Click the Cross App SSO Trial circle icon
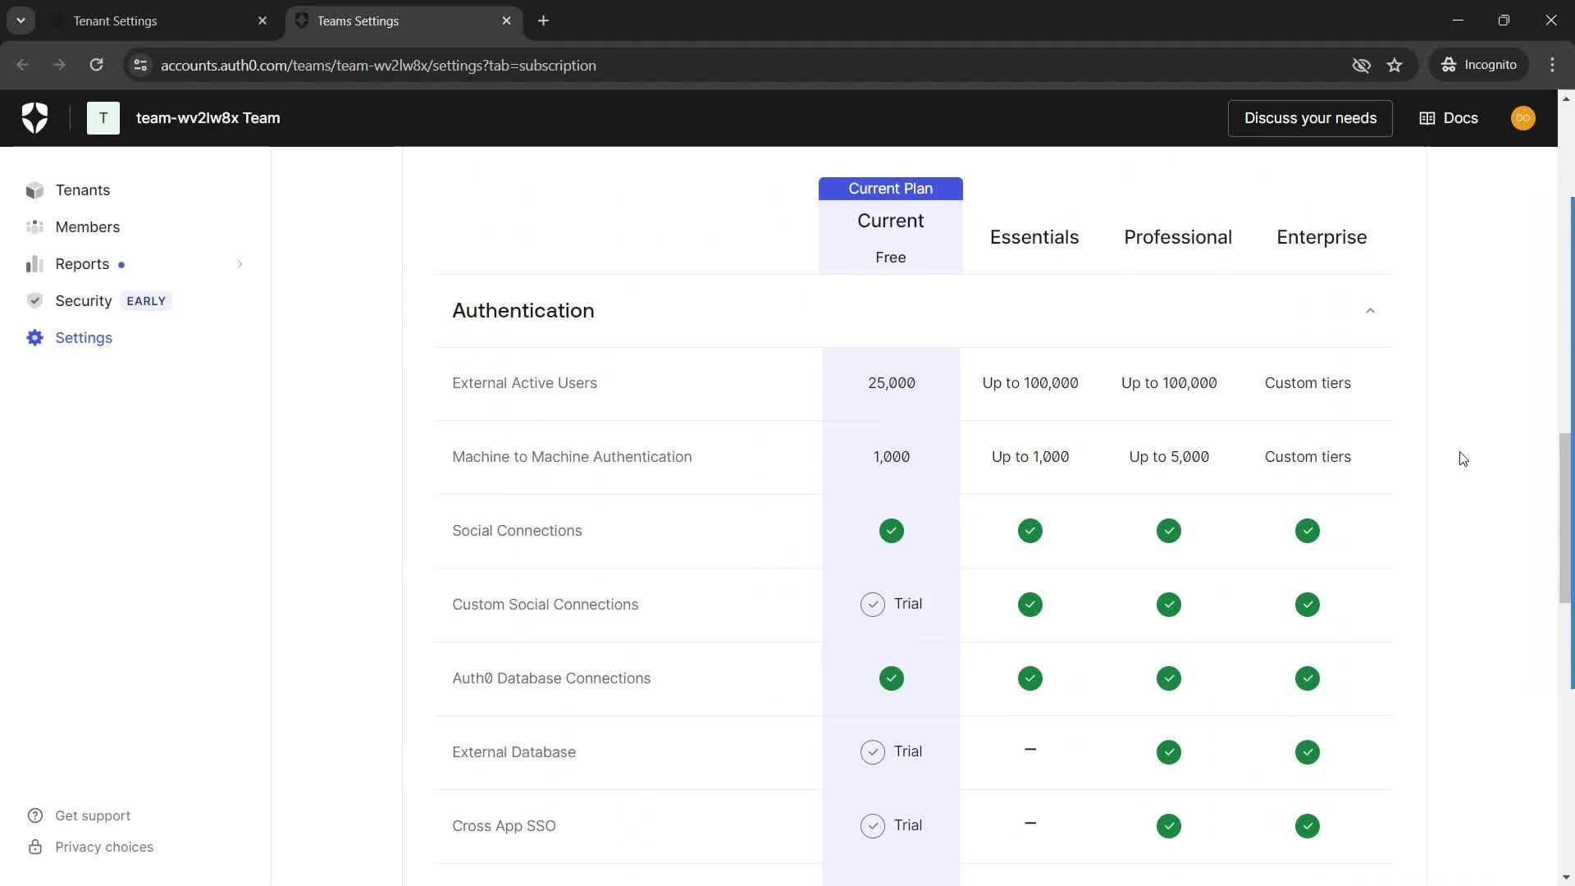The height and width of the screenshot is (886, 1575). click(x=873, y=826)
